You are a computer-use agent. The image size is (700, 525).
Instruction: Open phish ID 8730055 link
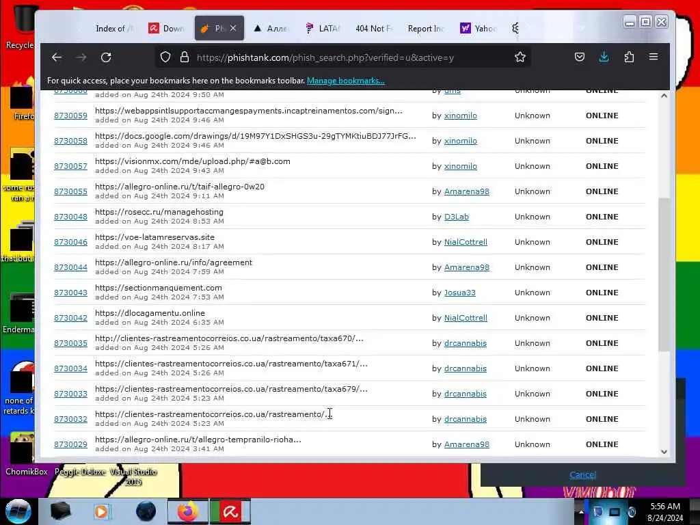coord(70,191)
